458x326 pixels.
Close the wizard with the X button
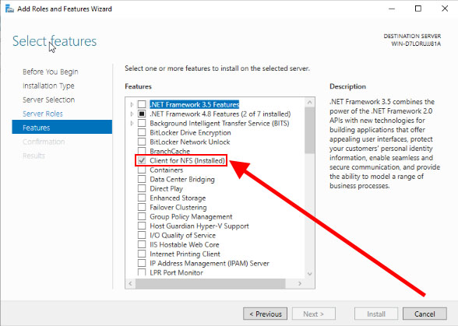(445, 9)
